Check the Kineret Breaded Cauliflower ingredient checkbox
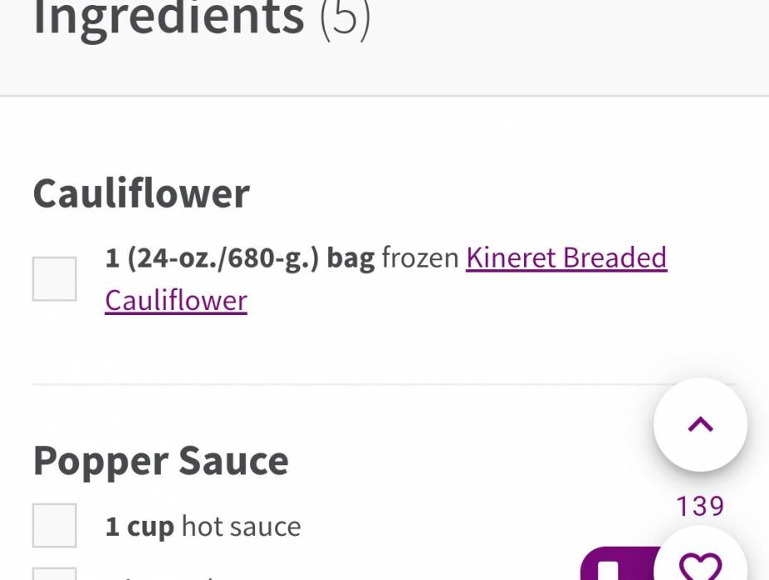 [x=53, y=278]
